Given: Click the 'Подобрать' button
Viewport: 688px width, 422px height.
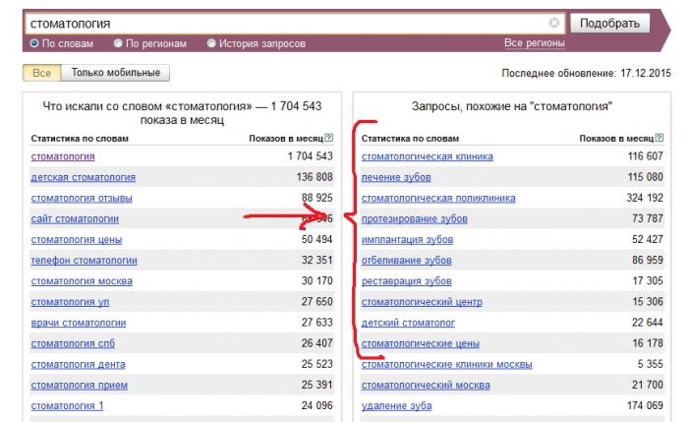Looking at the screenshot, I should point(610,24).
